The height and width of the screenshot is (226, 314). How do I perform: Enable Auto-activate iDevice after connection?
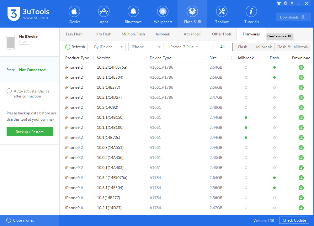tap(9, 91)
